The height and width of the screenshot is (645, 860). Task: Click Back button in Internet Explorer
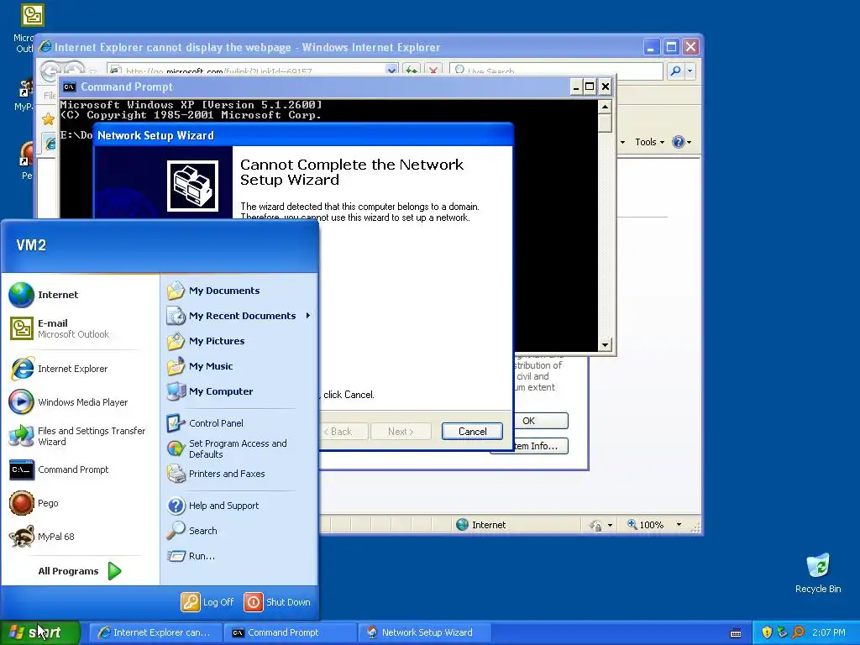[x=50, y=71]
